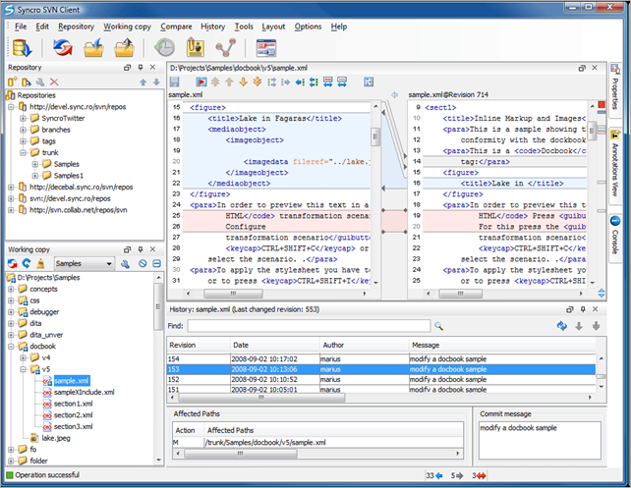Delete repository location with red X icon
Viewport: 631px width, 488px height.
click(54, 81)
